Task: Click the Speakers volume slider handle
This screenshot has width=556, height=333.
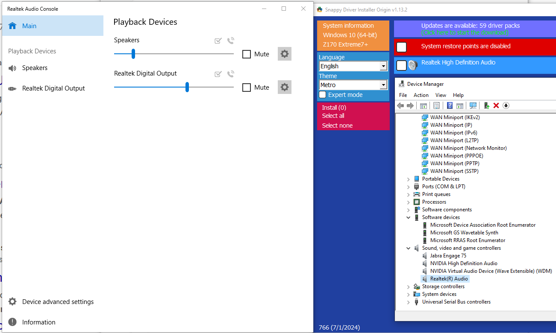Action: tap(133, 54)
